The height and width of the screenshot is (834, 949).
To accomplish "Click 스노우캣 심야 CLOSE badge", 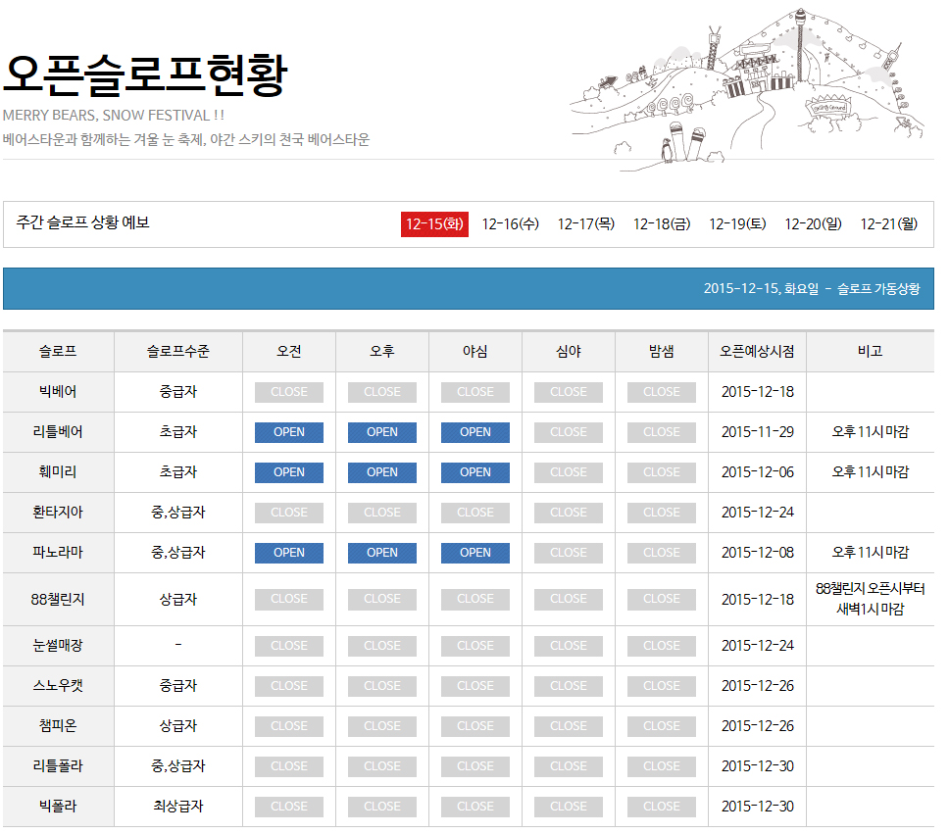I will pos(569,686).
